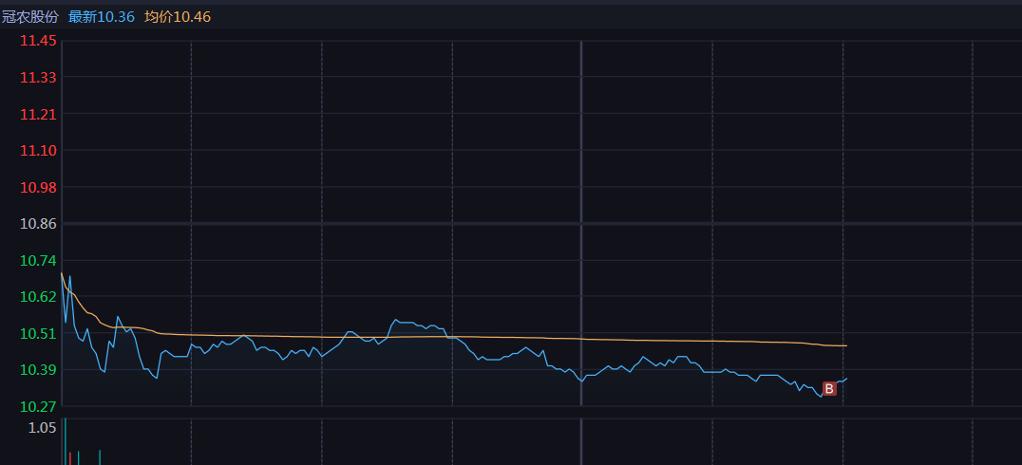Click the 10.98 price axis label
1022x465 pixels.
click(38, 187)
